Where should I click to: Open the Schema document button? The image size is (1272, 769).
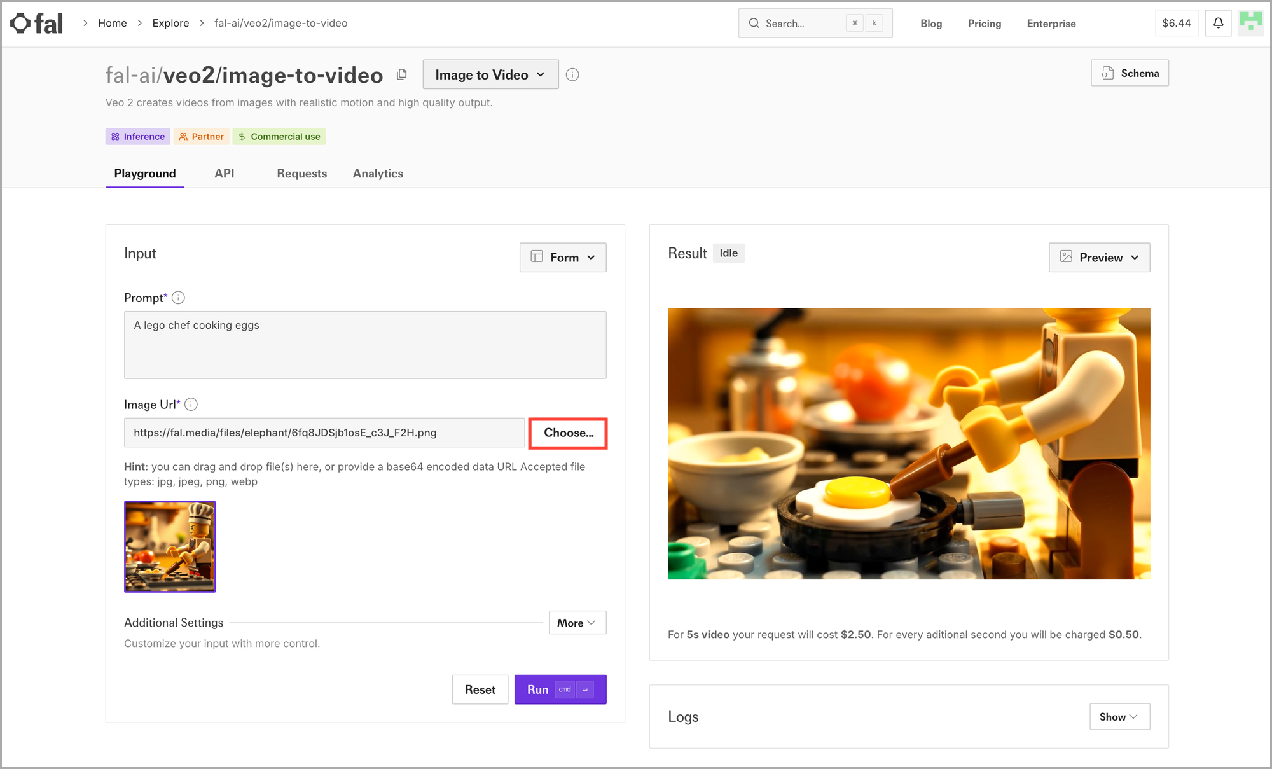[x=1130, y=73]
